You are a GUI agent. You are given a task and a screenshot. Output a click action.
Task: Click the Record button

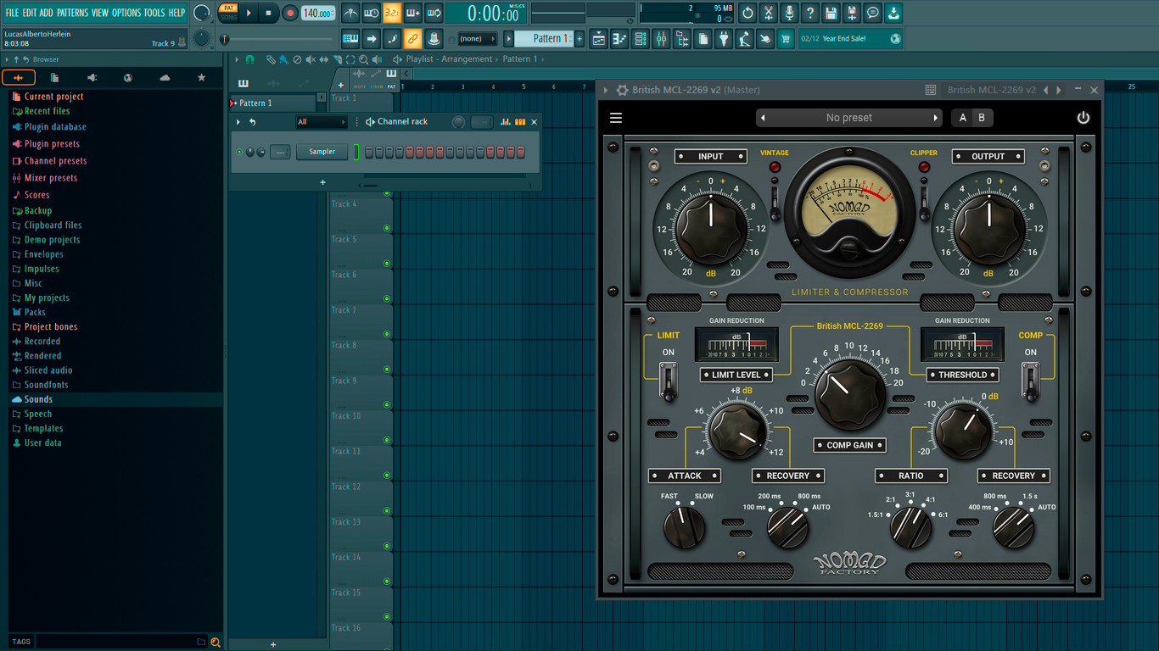click(x=290, y=13)
